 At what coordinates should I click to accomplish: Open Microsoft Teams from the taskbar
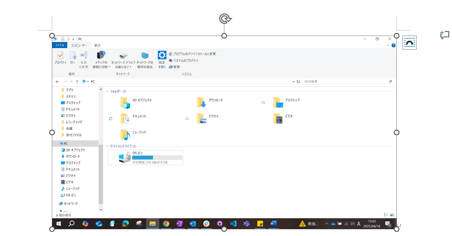pyautogui.click(x=246, y=224)
